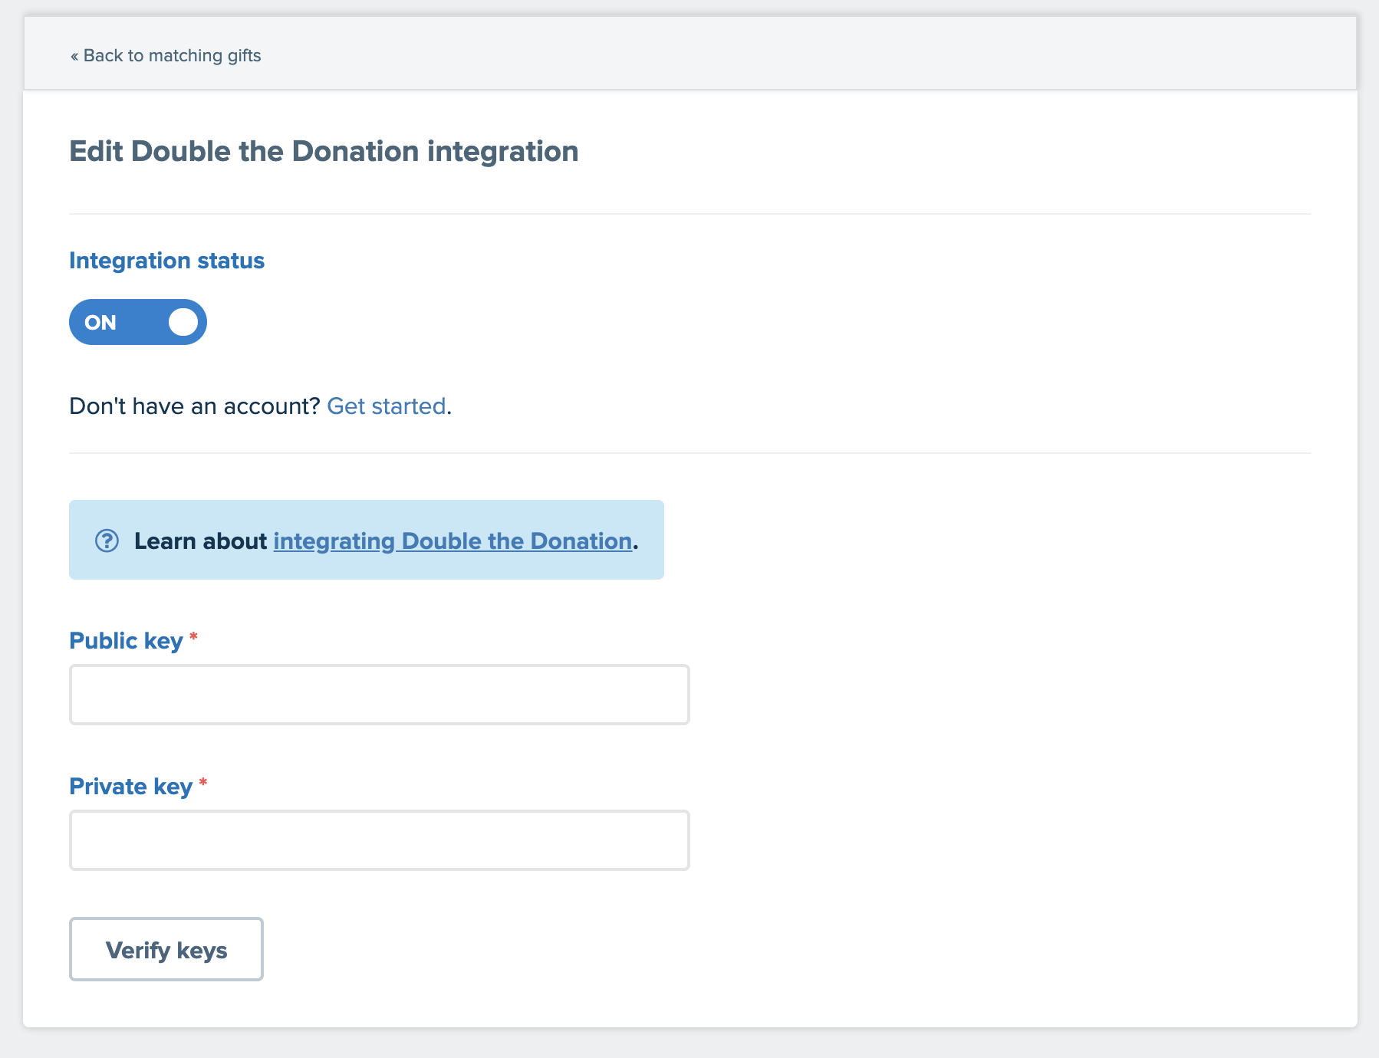Screen dimensions: 1379x1058
Task: Click the Verify keys button
Action: (166, 949)
